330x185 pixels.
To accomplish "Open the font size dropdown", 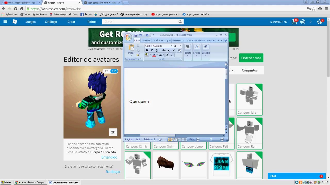I will [x=180, y=46].
